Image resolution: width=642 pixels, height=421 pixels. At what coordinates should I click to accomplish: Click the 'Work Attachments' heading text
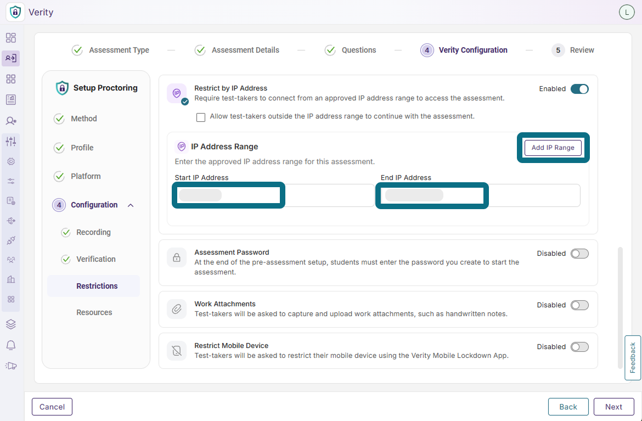click(225, 304)
